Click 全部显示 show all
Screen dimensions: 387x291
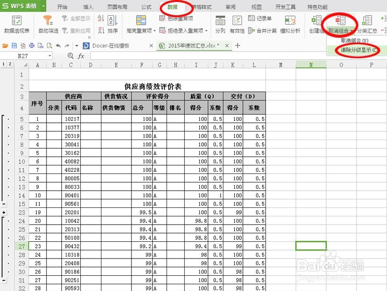(76, 19)
